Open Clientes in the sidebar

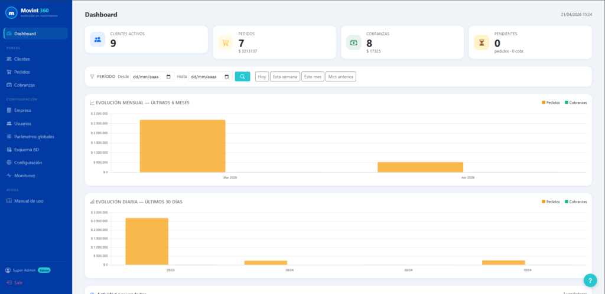pyautogui.click(x=22, y=59)
